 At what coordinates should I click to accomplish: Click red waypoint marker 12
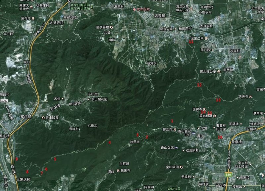coord(199,85)
